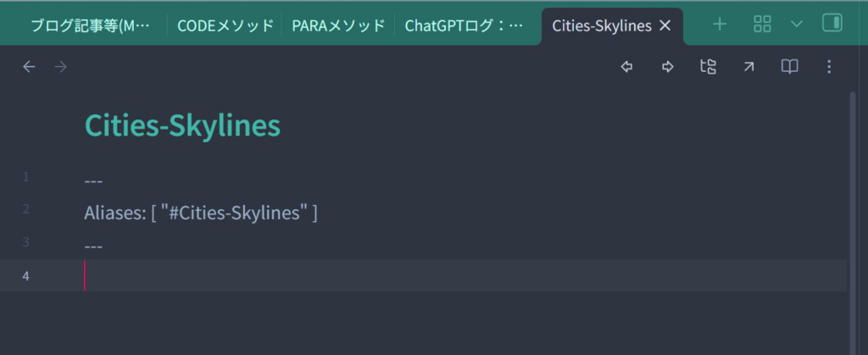Close the Cities-Skylines tab
The height and width of the screenshot is (355, 868).
click(x=665, y=25)
